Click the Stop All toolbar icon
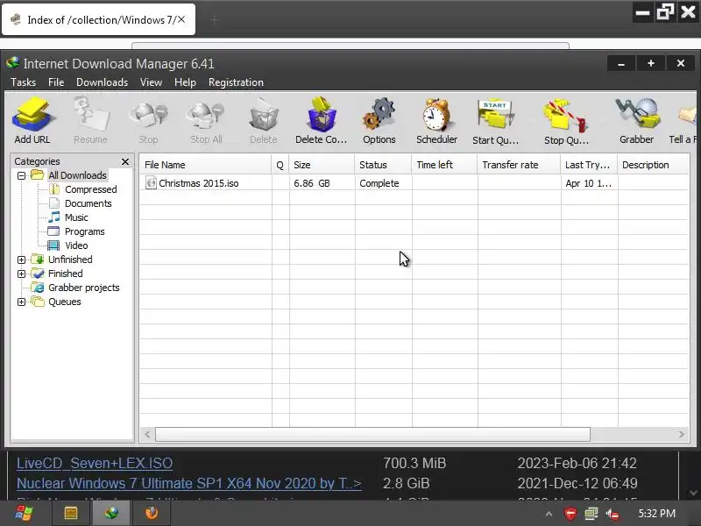Image resolution: width=701 pixels, height=526 pixels. [206, 120]
